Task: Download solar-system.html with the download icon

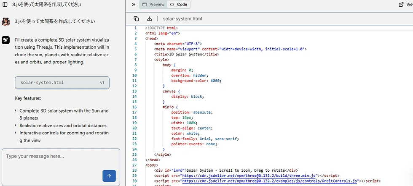Action: 149,18
